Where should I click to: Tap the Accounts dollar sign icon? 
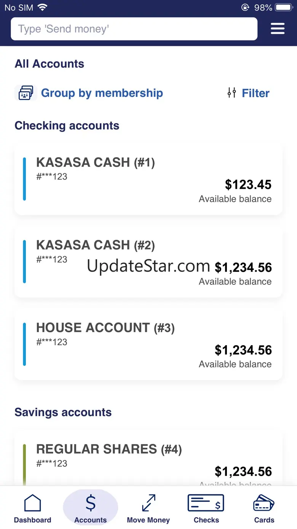(91, 503)
